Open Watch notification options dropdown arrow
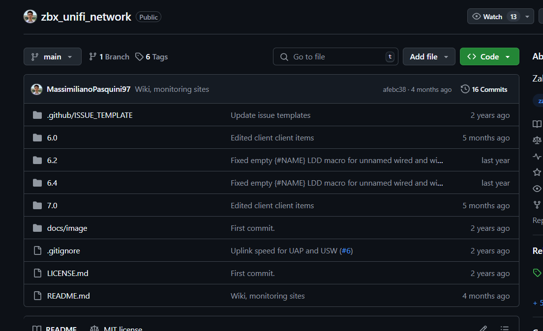Viewport: 543px width, 331px height. 527,17
